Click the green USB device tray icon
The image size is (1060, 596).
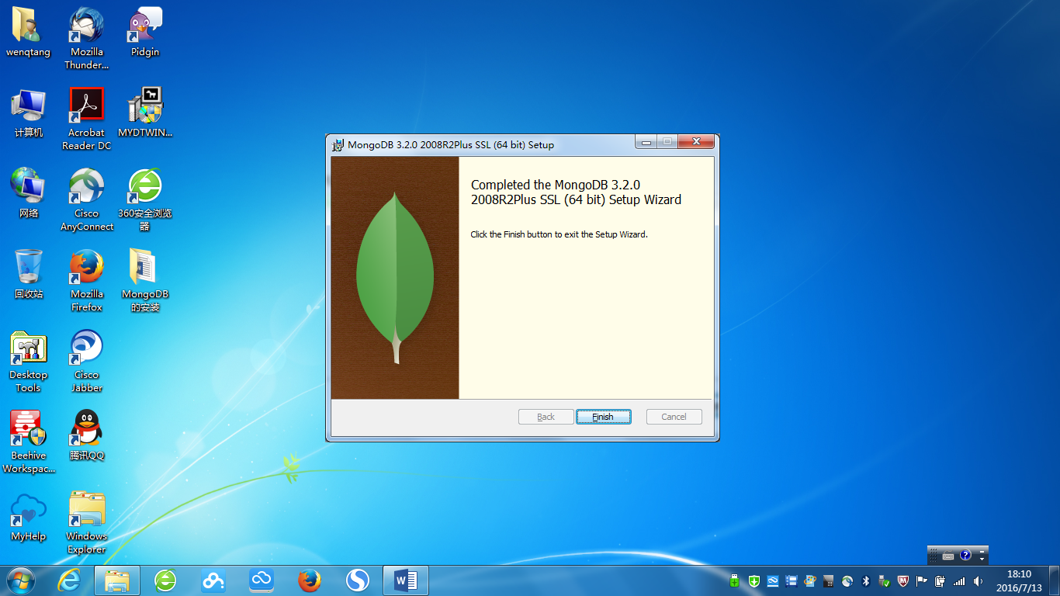[734, 580]
